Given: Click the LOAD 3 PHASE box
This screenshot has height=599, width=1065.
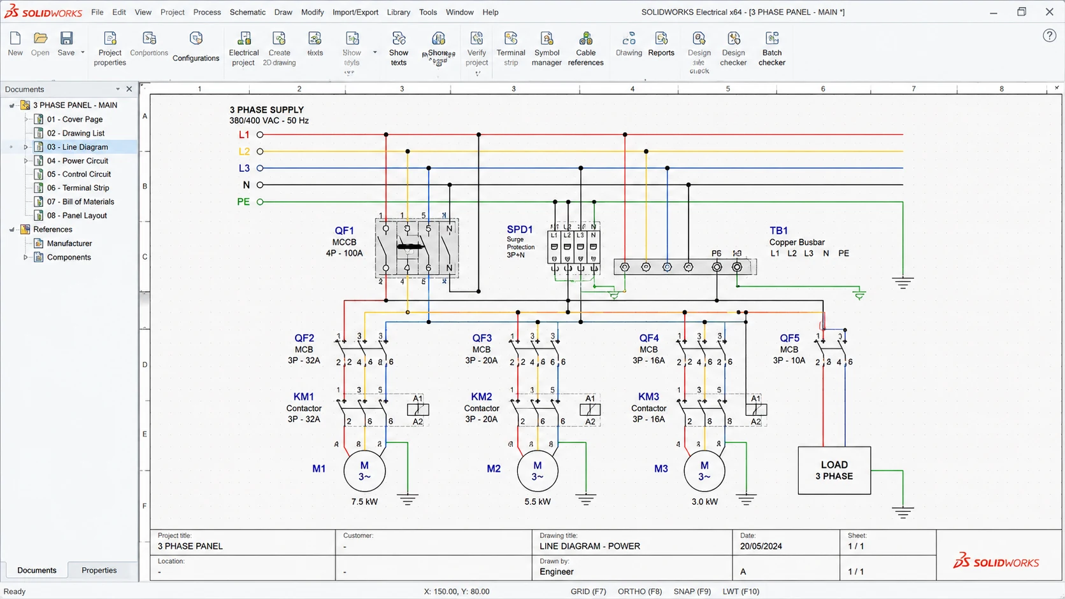Looking at the screenshot, I should [834, 470].
